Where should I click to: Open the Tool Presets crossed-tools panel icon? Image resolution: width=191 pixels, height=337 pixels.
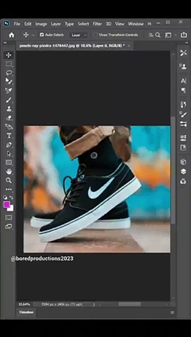[x=183, y=53]
